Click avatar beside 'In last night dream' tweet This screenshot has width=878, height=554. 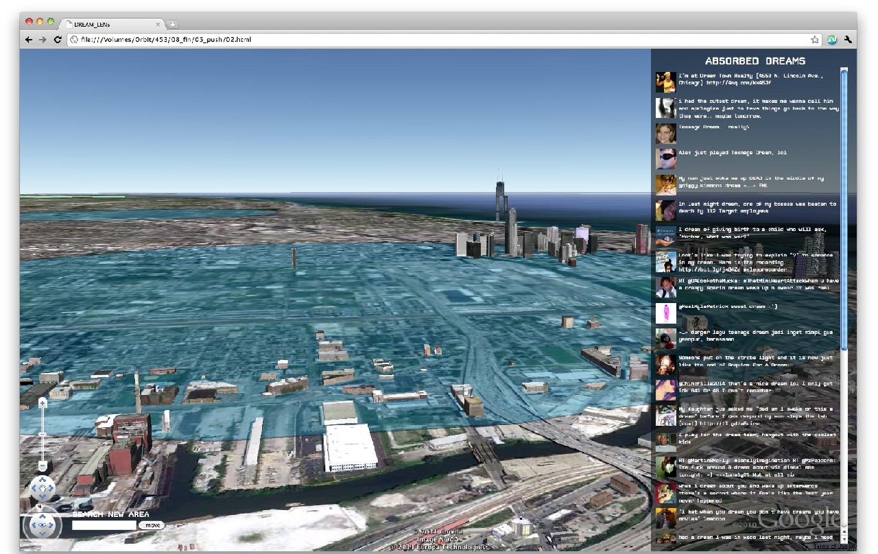pos(665,210)
